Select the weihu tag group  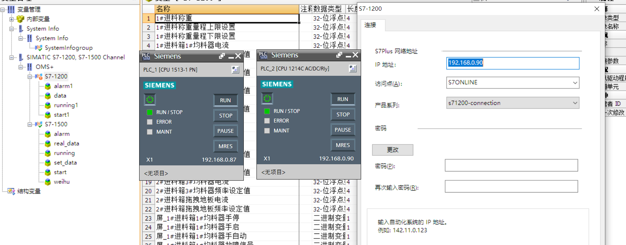[x=61, y=182]
